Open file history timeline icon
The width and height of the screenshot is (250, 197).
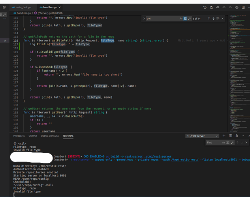tap(205, 7)
